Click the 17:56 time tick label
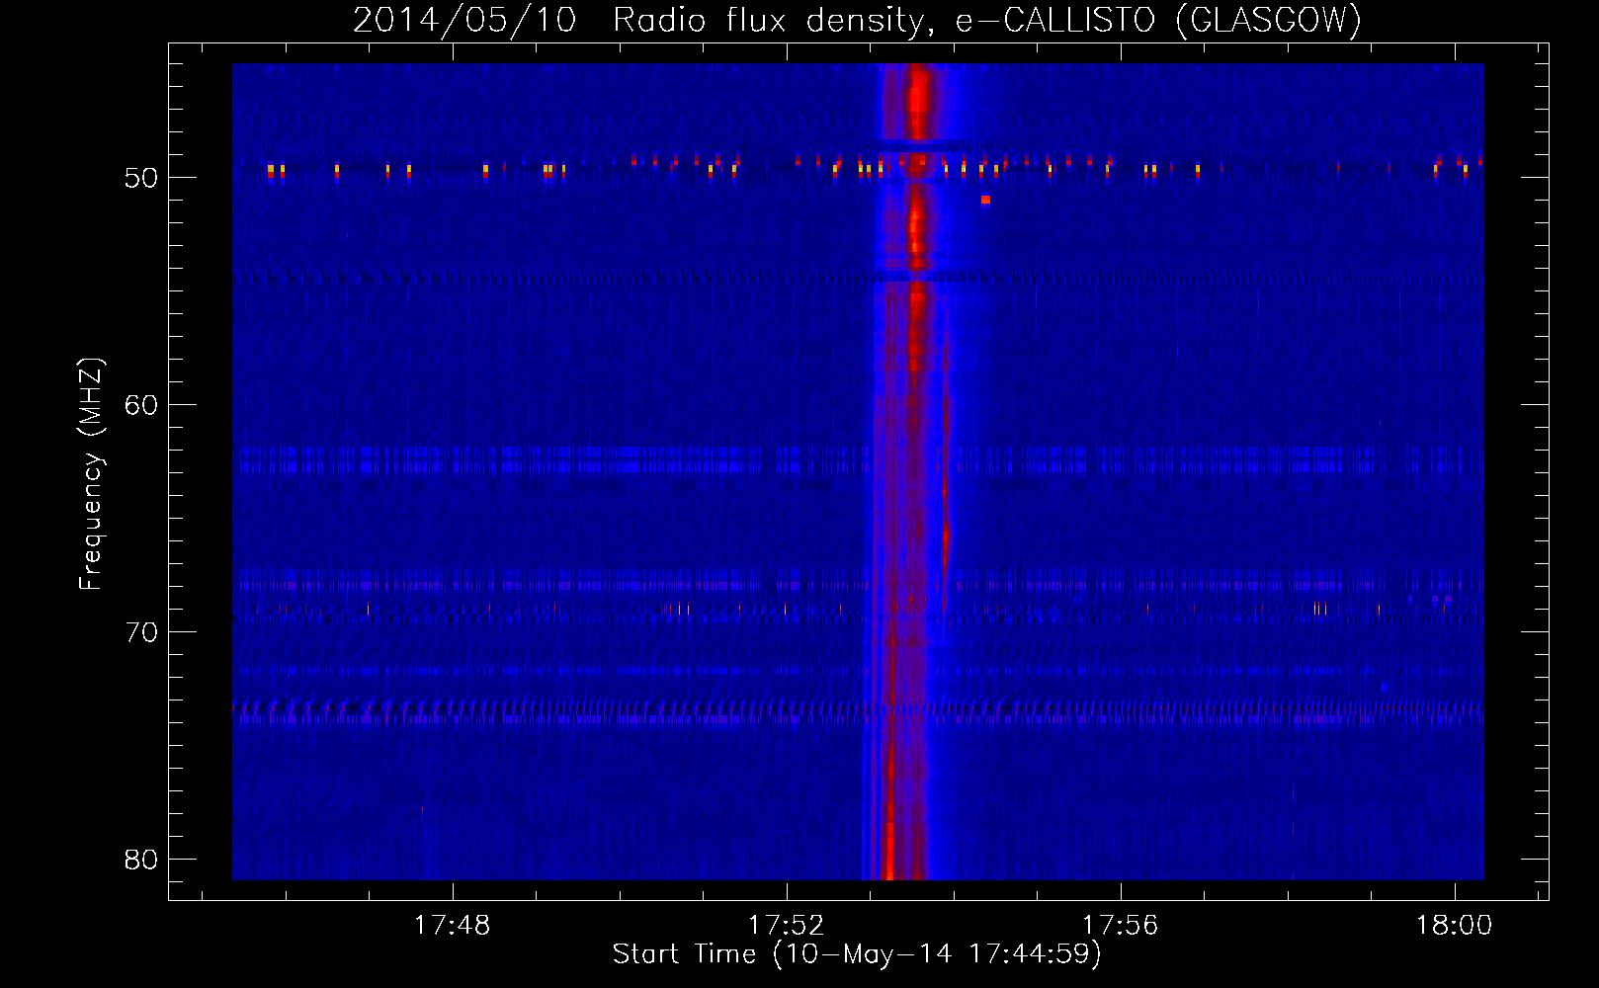This screenshot has height=988, width=1599. pos(1121,926)
